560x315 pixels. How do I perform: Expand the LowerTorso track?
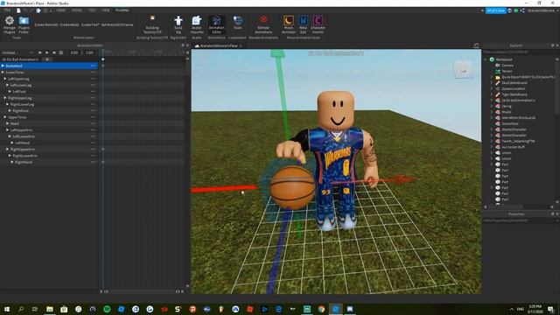[3, 72]
